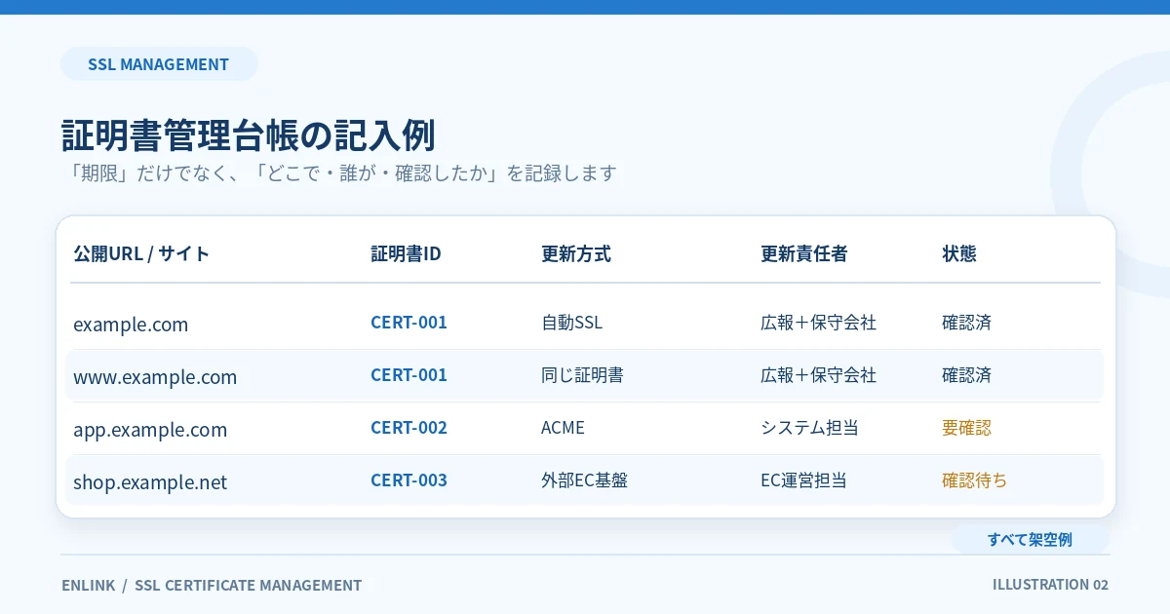This screenshot has width=1170, height=614.
Task: Click the 外部EC基盤 cell
Action: pos(584,480)
